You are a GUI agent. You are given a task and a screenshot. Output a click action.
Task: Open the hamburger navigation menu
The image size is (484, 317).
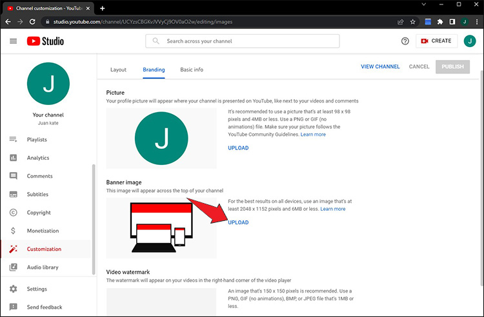tap(13, 41)
